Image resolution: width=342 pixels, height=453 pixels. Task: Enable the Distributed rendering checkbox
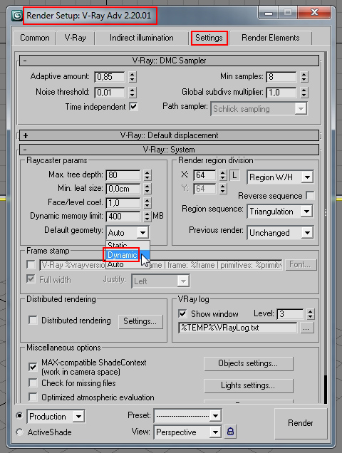[x=33, y=321]
